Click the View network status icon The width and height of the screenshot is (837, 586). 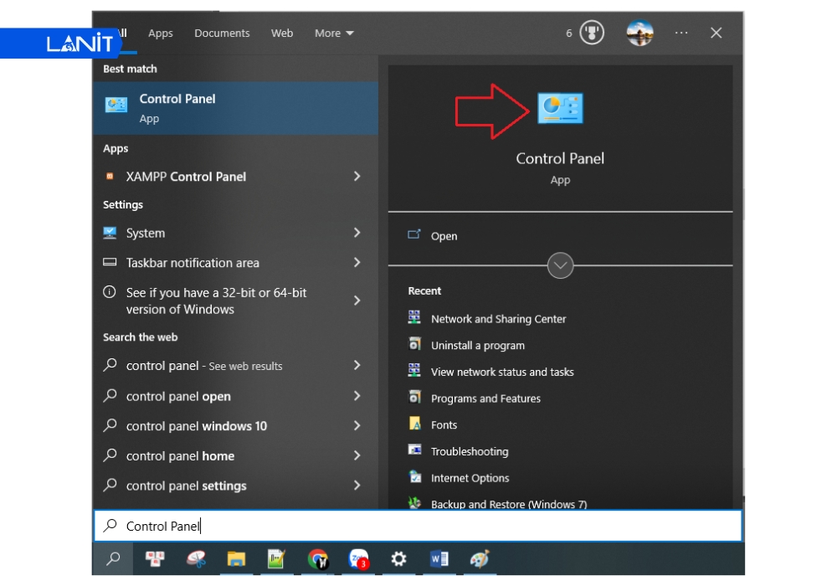point(414,371)
